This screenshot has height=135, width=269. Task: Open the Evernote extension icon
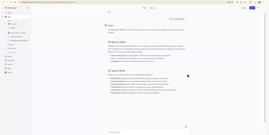[x=237, y=2]
